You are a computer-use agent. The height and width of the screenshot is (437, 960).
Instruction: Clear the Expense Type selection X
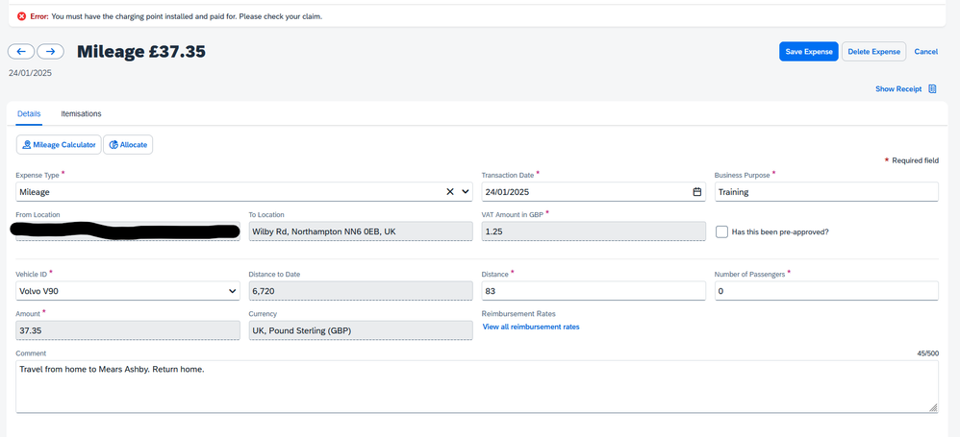pyautogui.click(x=450, y=192)
